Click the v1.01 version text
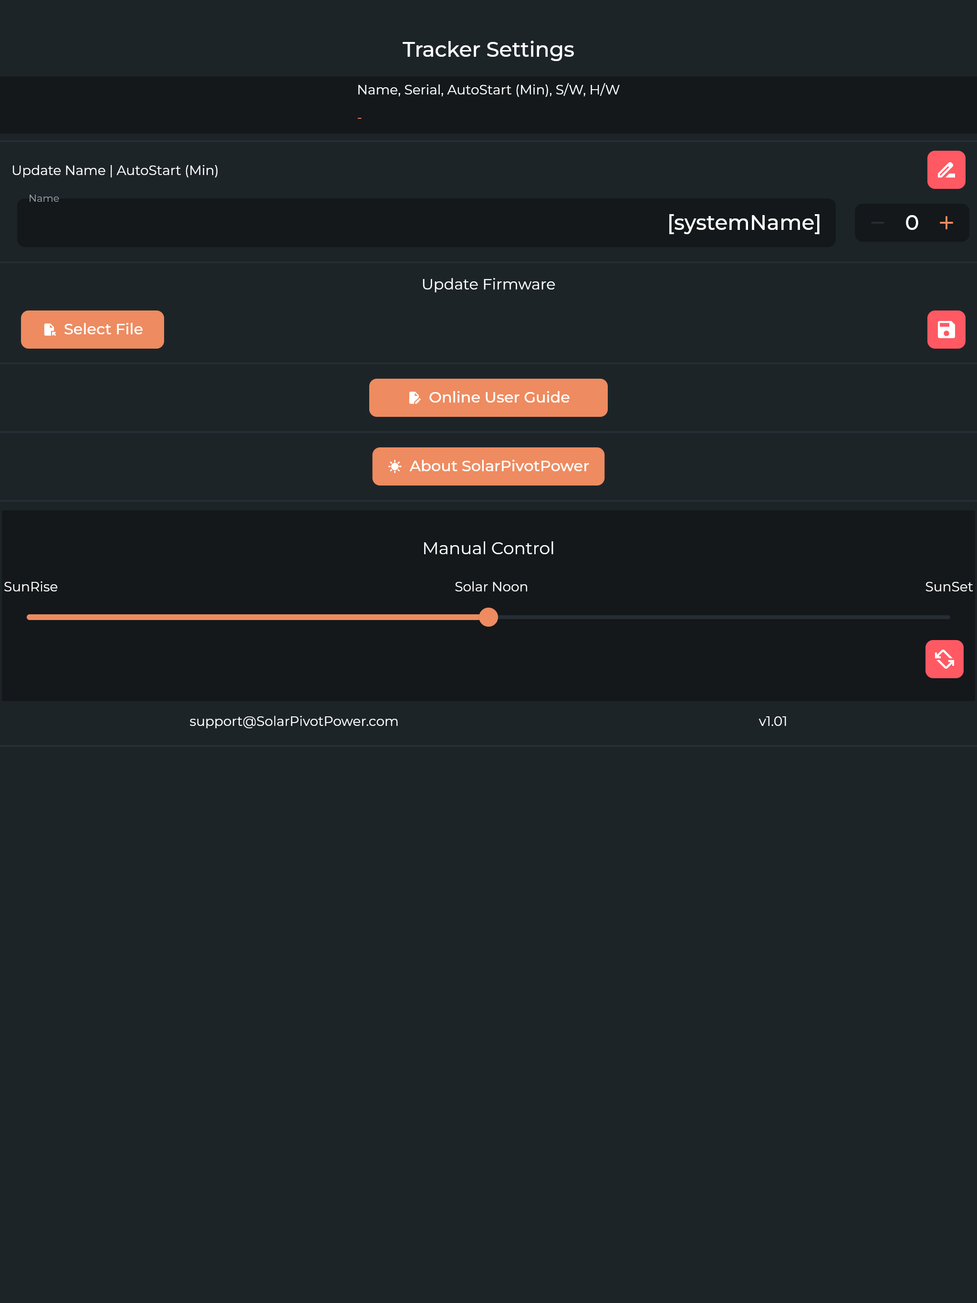Screen dimensions: 977x1303 point(772,721)
